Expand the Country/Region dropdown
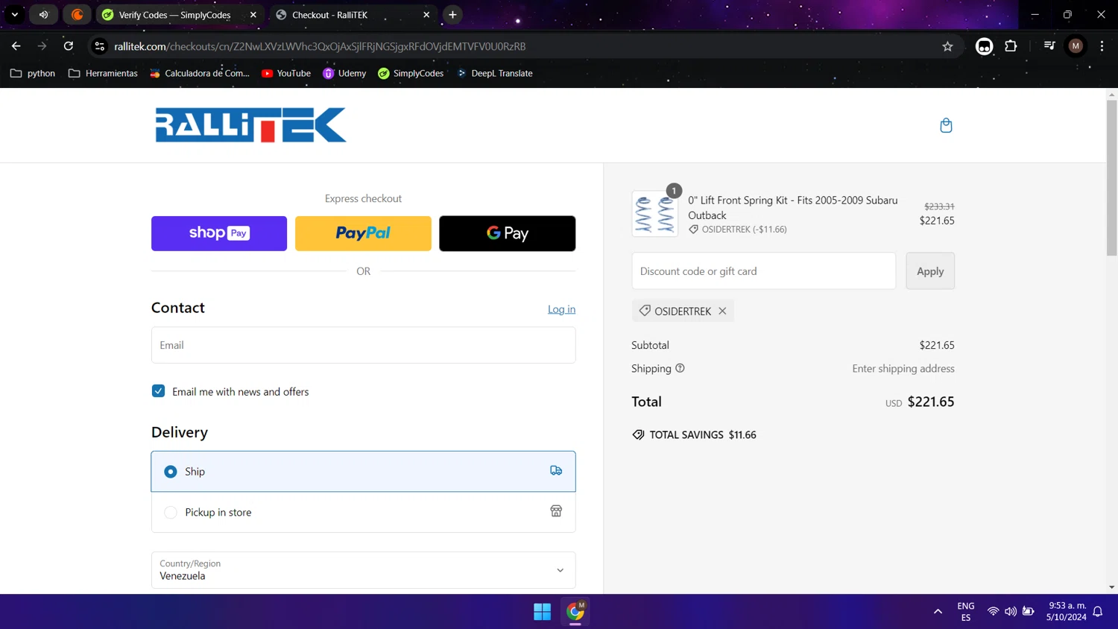 pyautogui.click(x=363, y=570)
